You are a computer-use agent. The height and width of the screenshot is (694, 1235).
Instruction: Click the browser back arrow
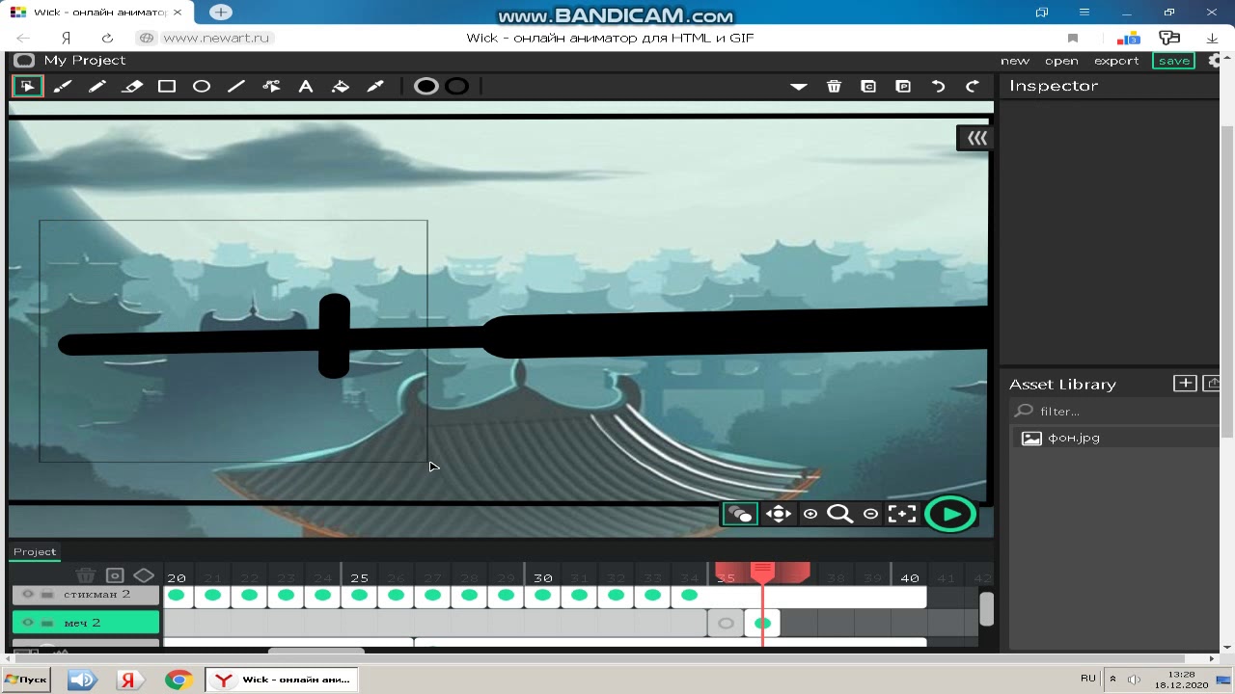click(x=23, y=38)
